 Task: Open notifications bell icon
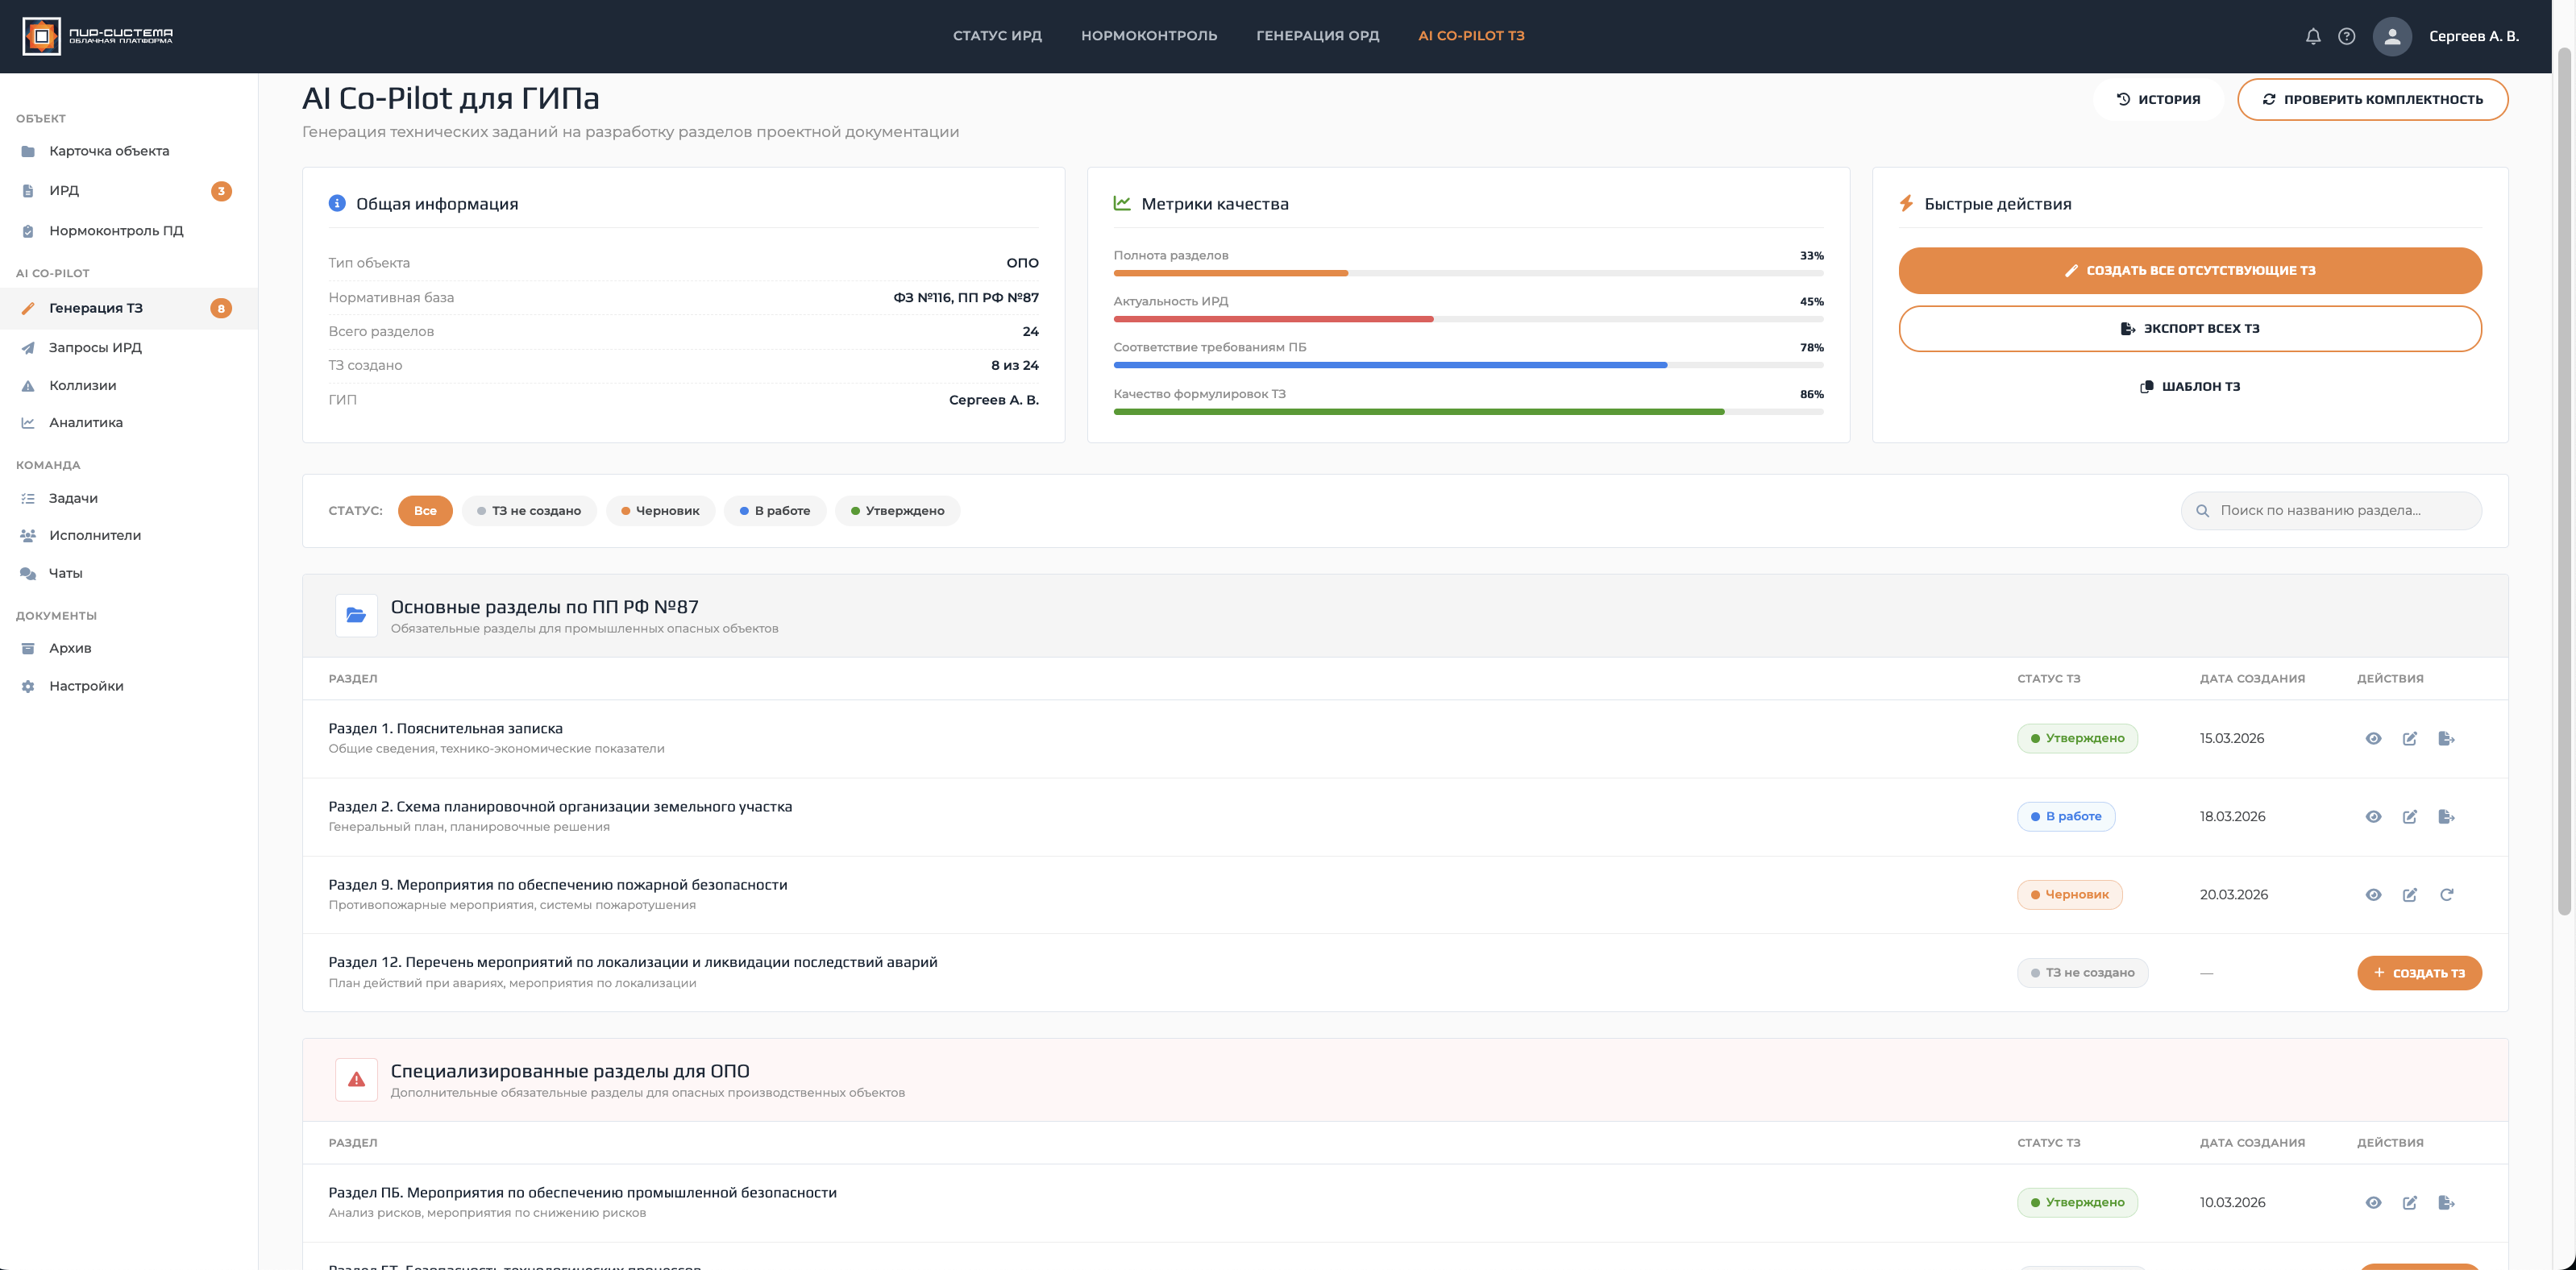click(x=2312, y=36)
